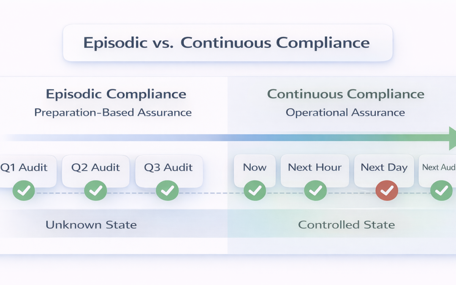Click the Episodic vs. Continuous Compliance title
The image size is (456, 285).
pyautogui.click(x=226, y=43)
